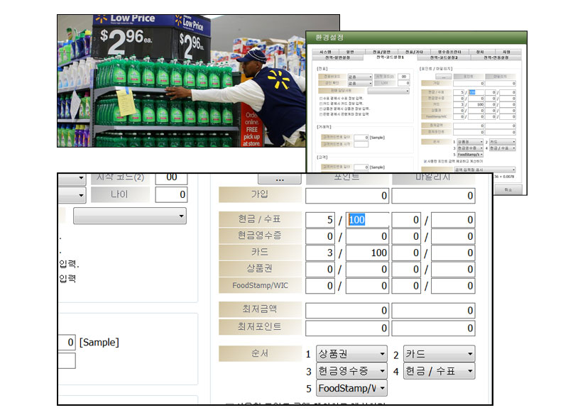568x415 pixels.
Task: Click the '...' button in the enlarged view
Action: pos(279,179)
